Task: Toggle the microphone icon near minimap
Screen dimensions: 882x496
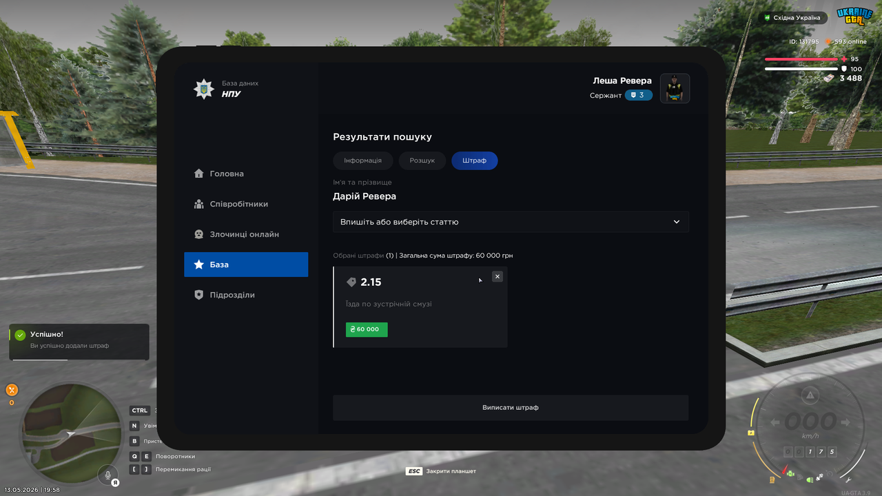Action: tap(107, 475)
